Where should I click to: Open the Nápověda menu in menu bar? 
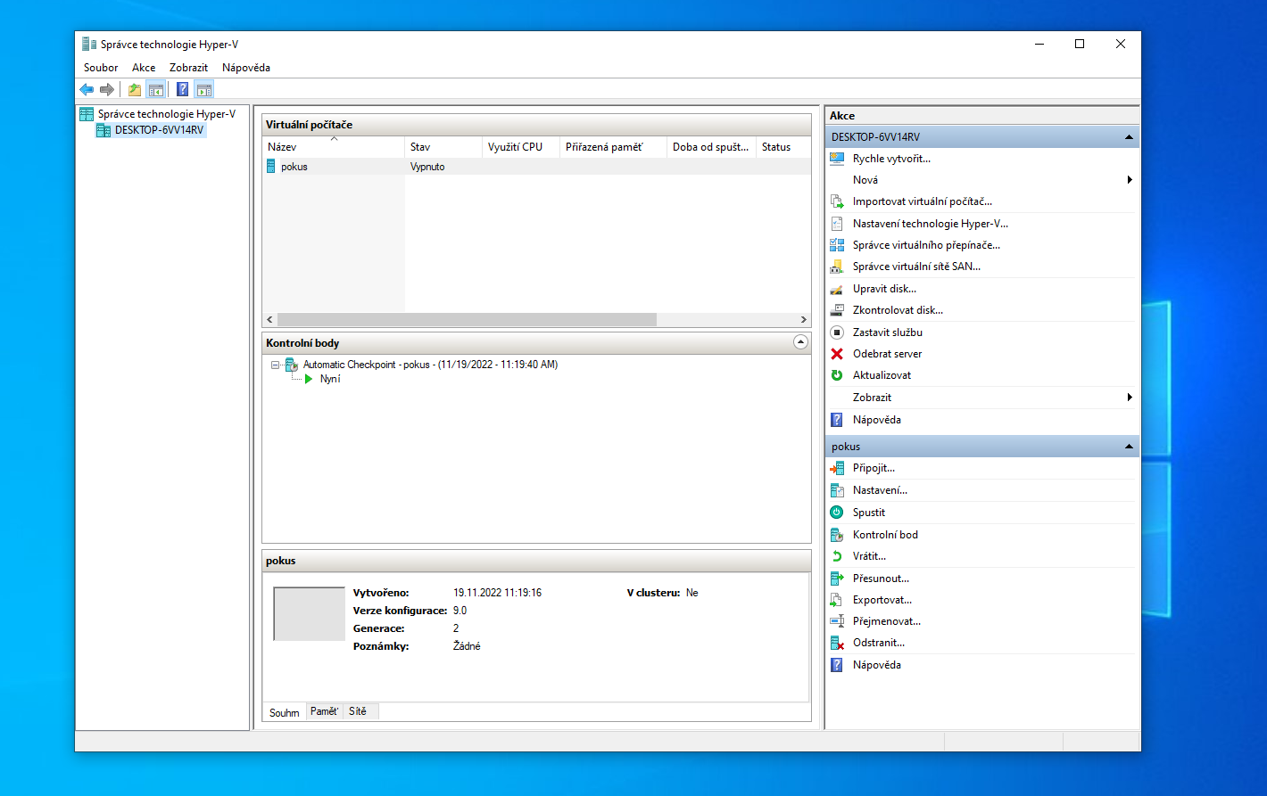coord(246,68)
